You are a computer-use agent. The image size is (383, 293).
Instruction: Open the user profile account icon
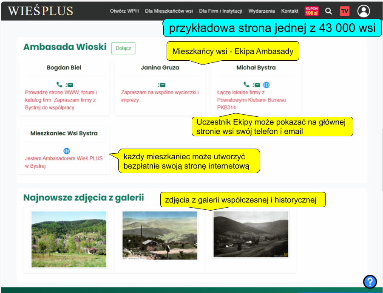coord(363,11)
